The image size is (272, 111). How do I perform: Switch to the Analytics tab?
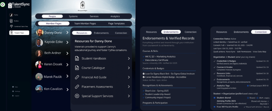coord(115,17)
